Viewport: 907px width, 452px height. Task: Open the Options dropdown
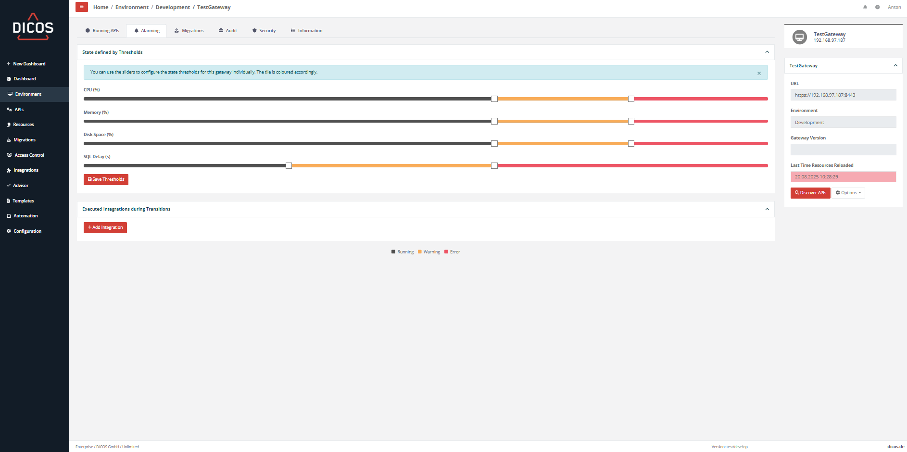coord(848,193)
